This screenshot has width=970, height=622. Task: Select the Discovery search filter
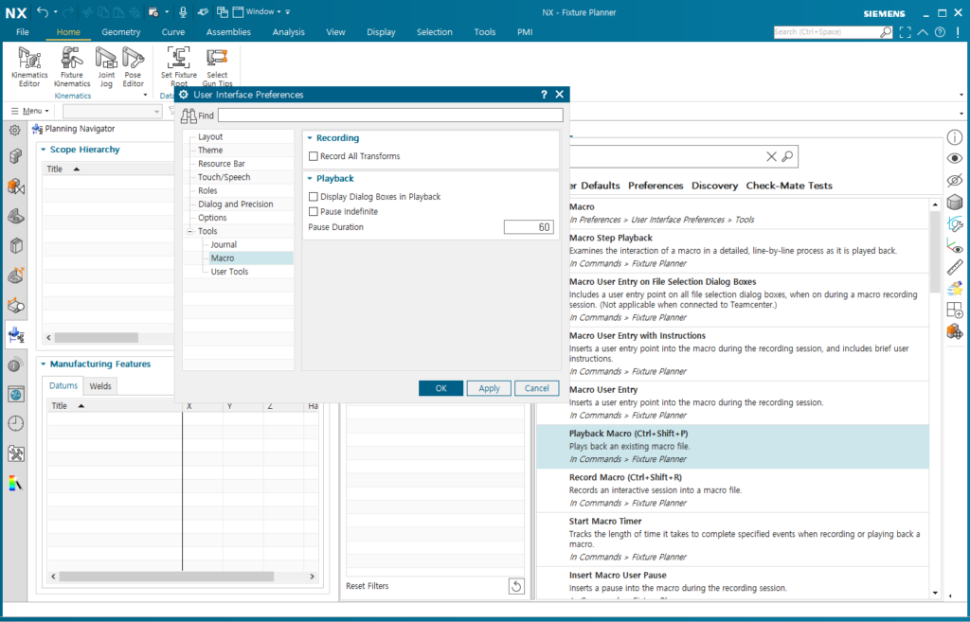(714, 186)
